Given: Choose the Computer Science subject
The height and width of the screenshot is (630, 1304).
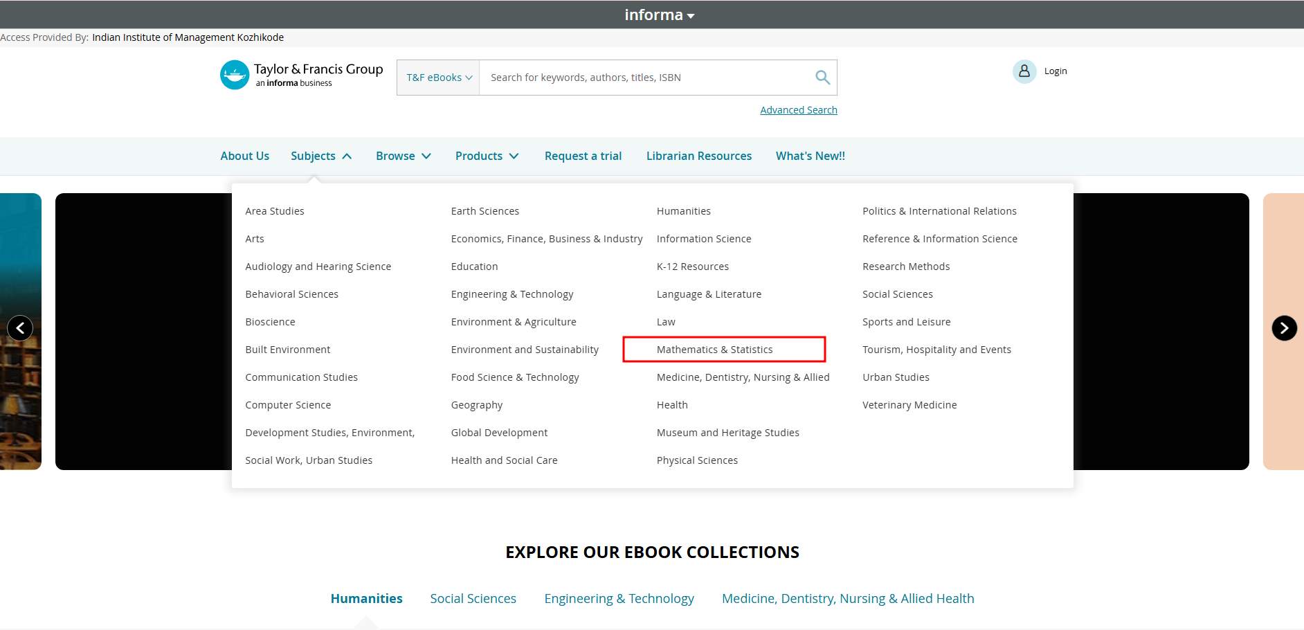Looking at the screenshot, I should tap(288, 405).
